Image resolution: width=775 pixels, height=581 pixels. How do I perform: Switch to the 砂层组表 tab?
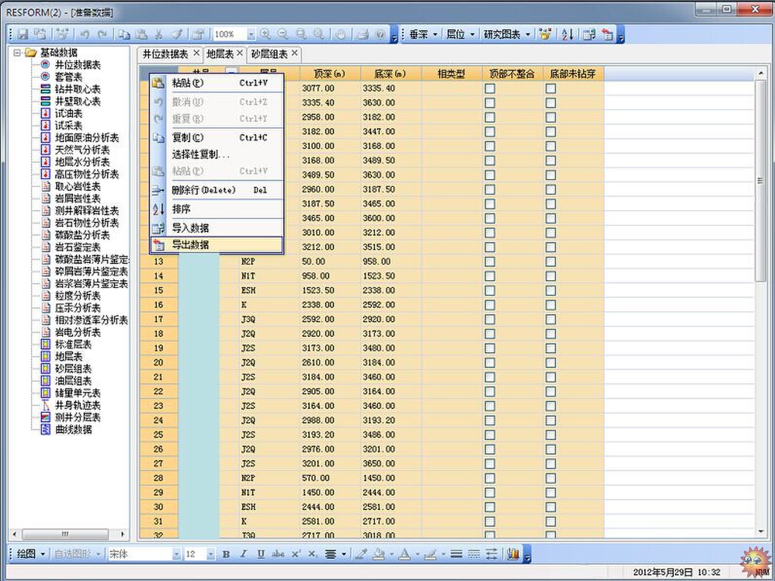pos(269,54)
